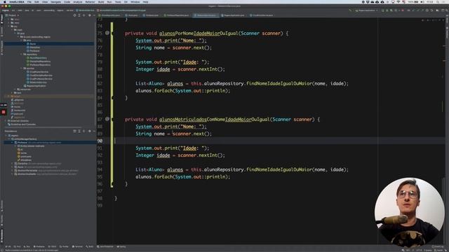Collapse the repository package folder
Viewport: 449px width, 252px height.
pos(22,55)
